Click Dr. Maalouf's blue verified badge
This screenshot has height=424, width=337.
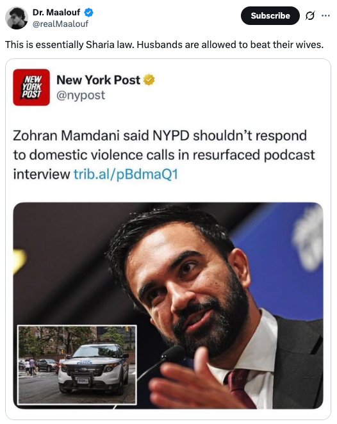coord(88,12)
